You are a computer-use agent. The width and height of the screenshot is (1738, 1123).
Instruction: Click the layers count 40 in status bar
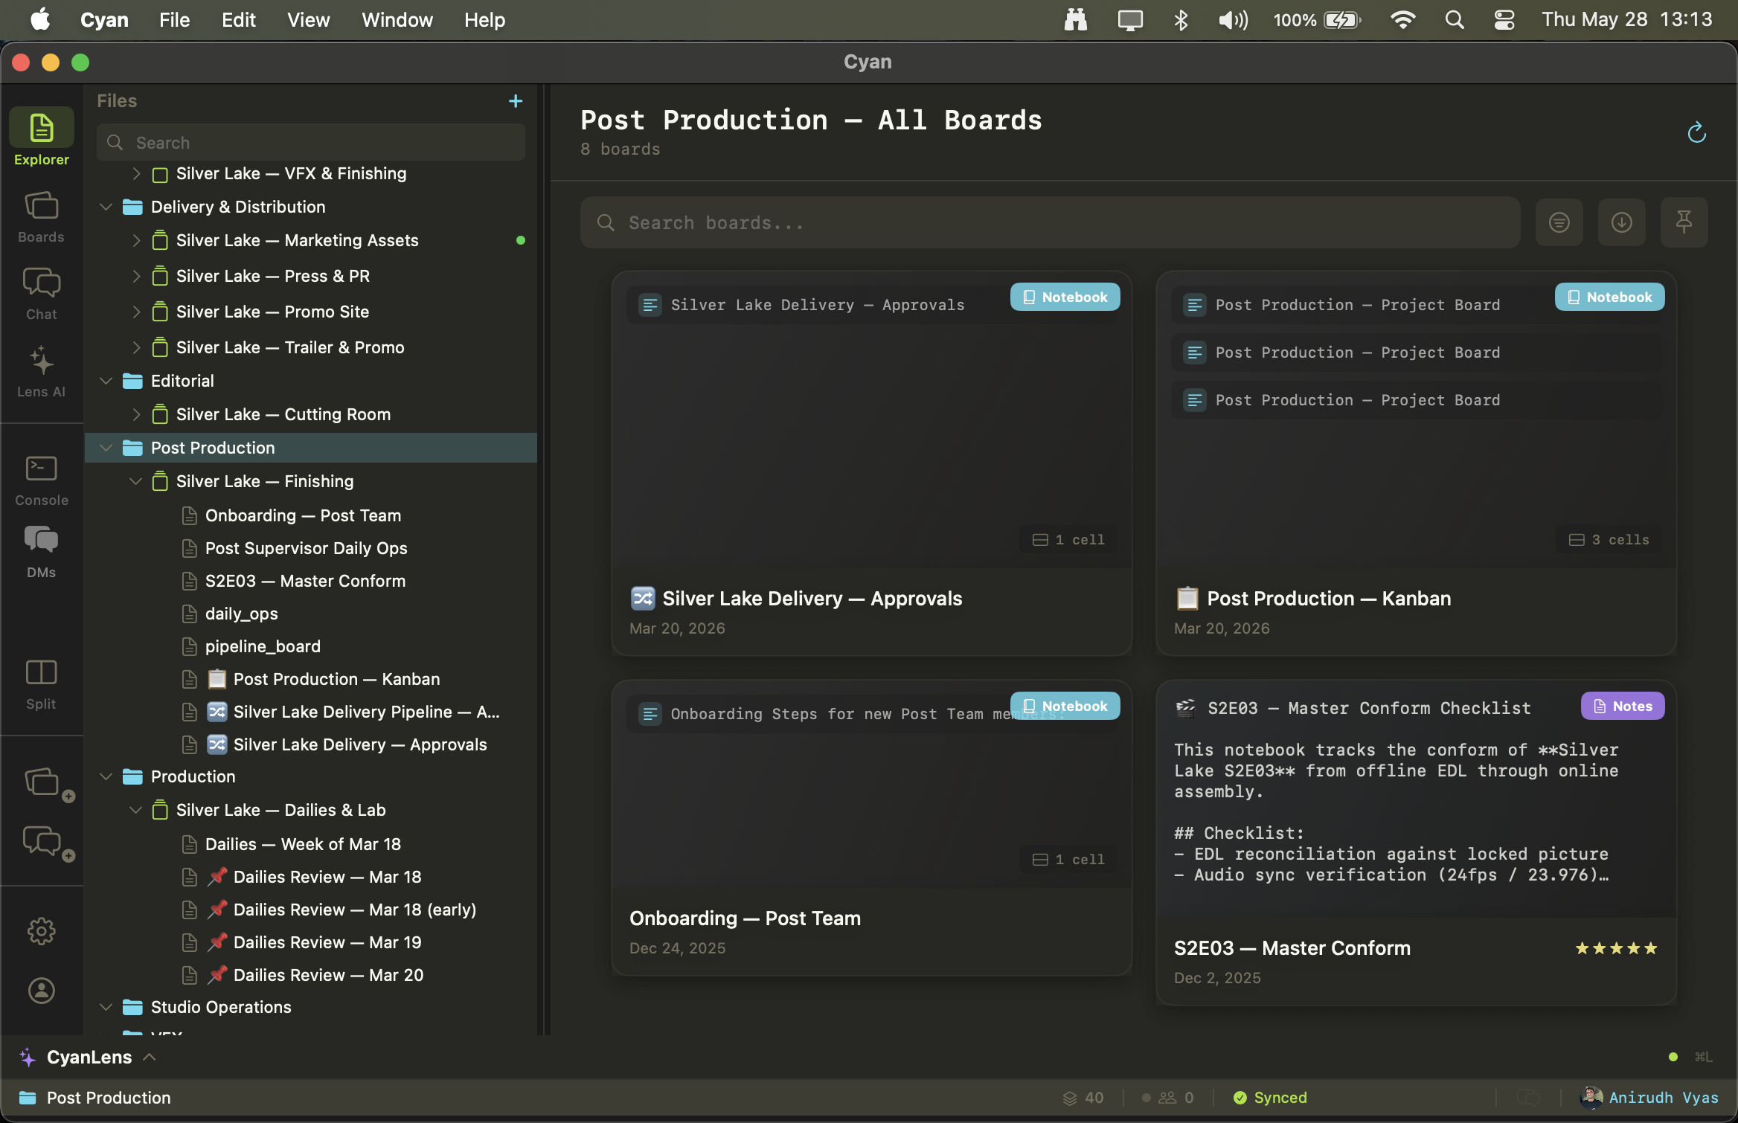coord(1083,1098)
